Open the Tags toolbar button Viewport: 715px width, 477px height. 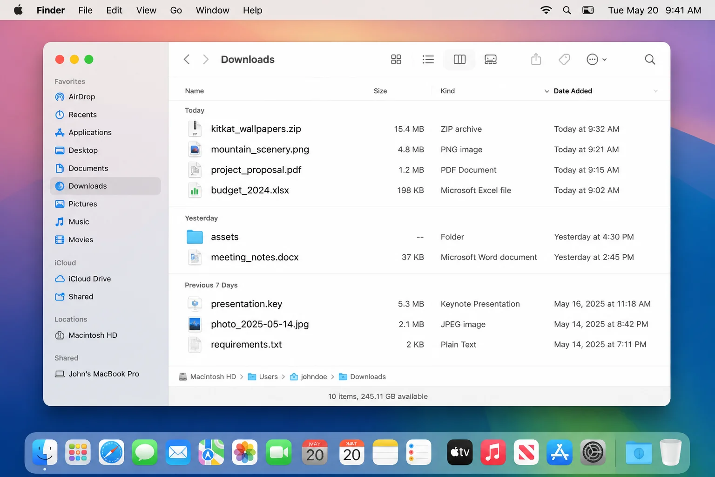(564, 59)
